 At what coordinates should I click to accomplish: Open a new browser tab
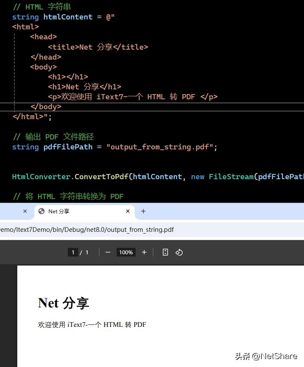click(143, 211)
